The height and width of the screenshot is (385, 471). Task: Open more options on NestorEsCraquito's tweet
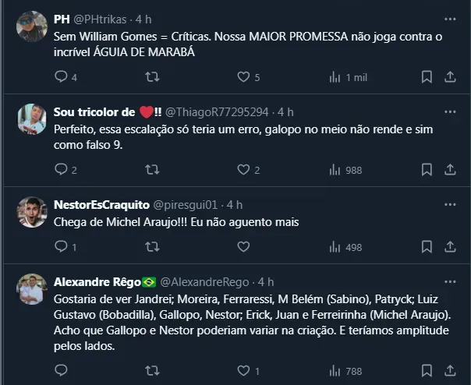tap(449, 204)
